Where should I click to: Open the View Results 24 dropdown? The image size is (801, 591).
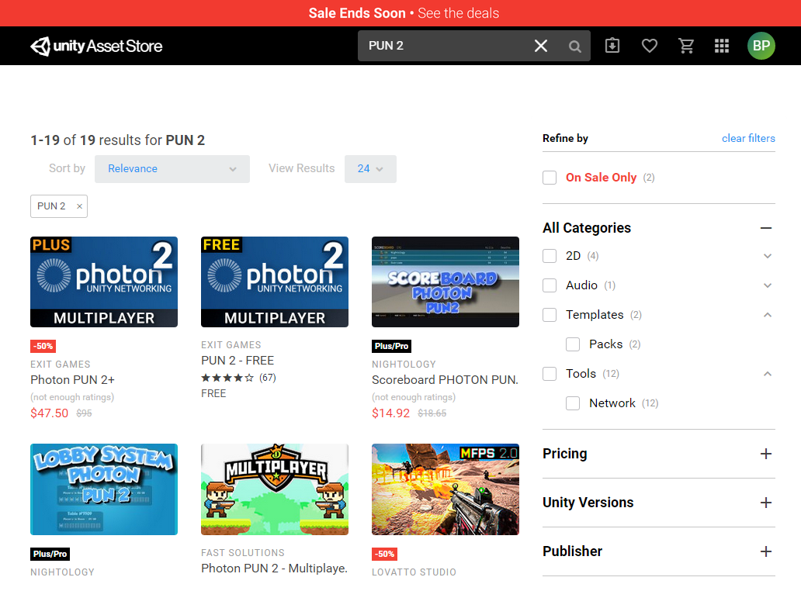pos(370,169)
